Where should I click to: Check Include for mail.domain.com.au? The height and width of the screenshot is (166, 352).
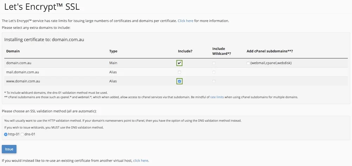(x=180, y=72)
